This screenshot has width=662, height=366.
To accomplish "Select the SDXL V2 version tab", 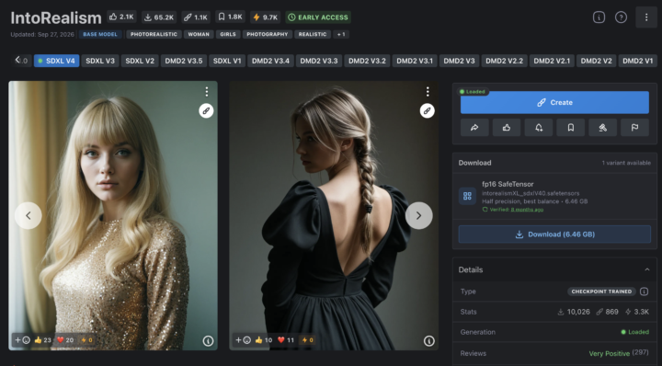I will tap(140, 61).
